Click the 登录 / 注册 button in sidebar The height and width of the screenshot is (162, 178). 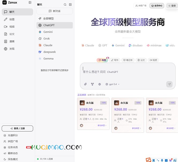pyautogui.click(x=17, y=129)
